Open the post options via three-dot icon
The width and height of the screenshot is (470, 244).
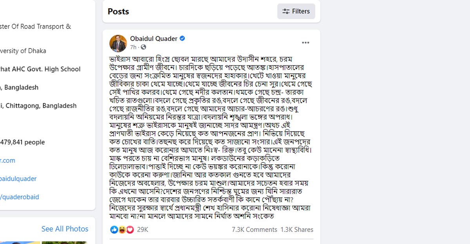305,43
